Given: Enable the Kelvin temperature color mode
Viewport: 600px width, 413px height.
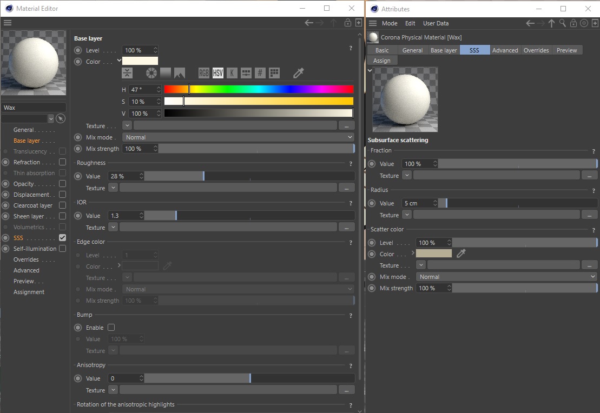Looking at the screenshot, I should 232,72.
